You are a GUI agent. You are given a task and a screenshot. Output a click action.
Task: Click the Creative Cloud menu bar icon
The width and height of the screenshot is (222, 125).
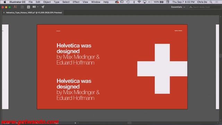pyautogui.click(x=117, y=2)
